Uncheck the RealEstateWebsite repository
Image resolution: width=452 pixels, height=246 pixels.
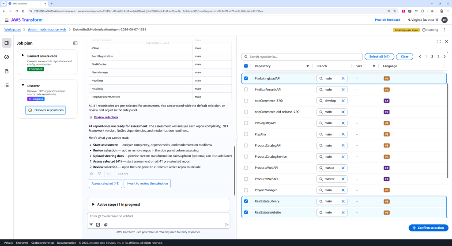click(246, 212)
